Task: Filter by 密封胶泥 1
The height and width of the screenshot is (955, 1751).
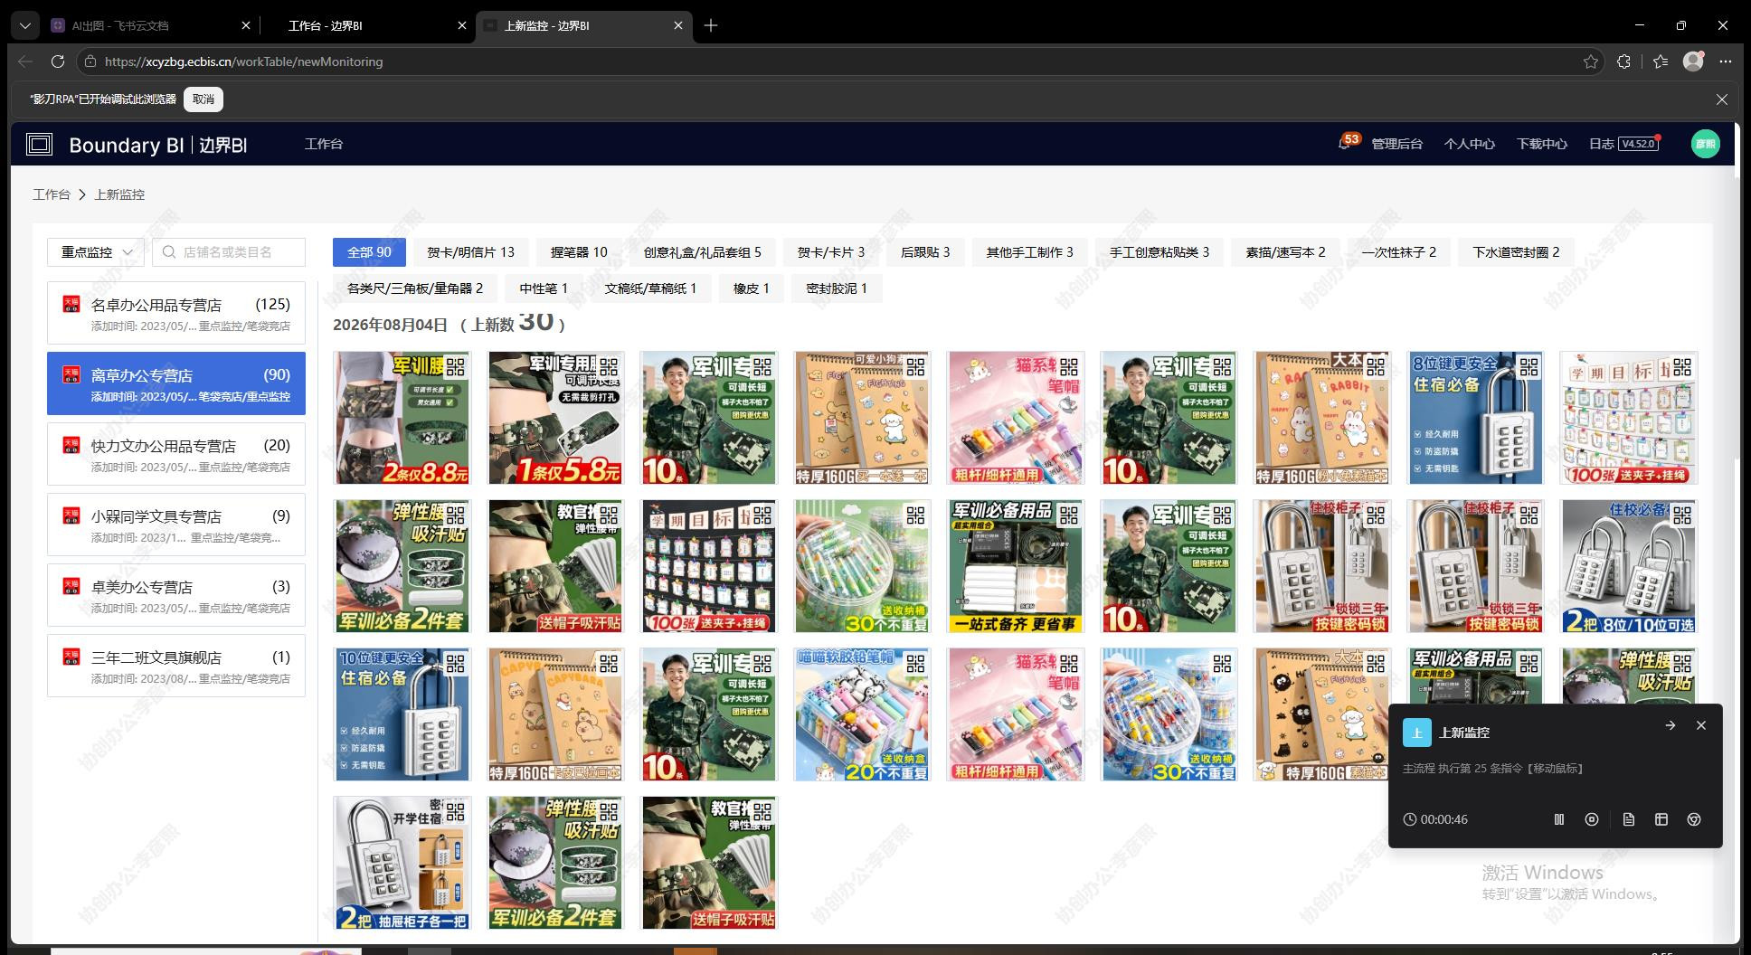Action: coord(837,288)
